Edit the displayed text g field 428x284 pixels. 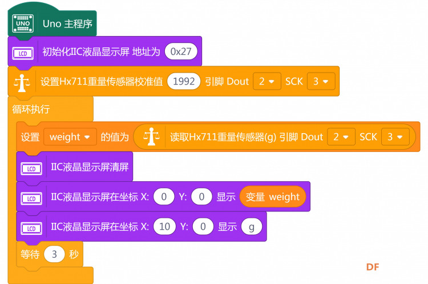pyautogui.click(x=252, y=226)
